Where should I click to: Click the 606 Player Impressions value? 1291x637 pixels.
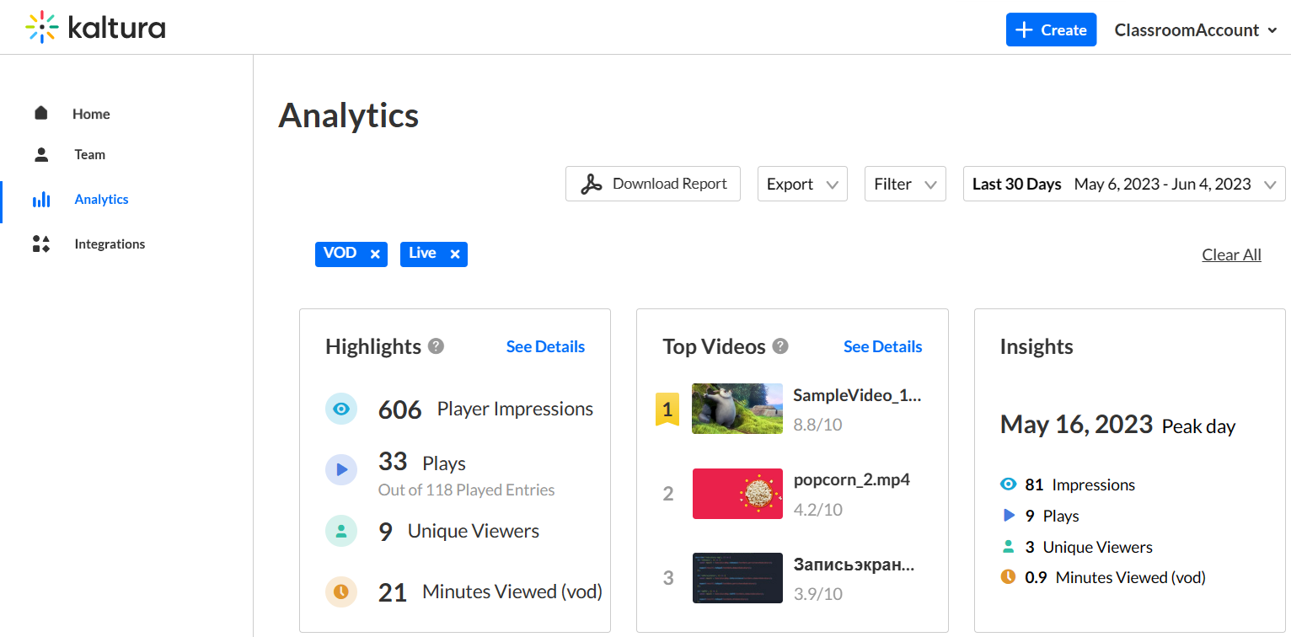coord(399,410)
